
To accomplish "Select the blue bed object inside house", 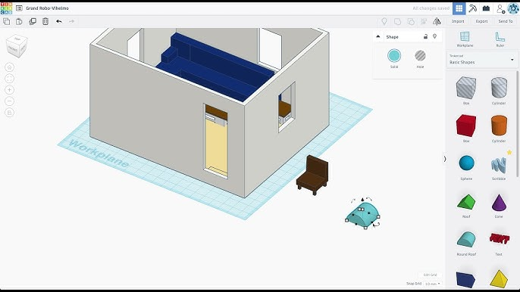I will coord(215,68).
